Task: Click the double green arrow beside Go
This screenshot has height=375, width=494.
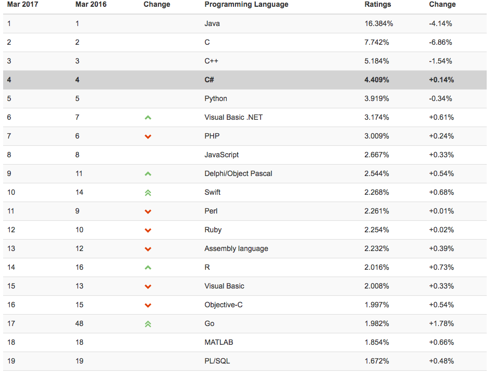Action: coord(148,324)
